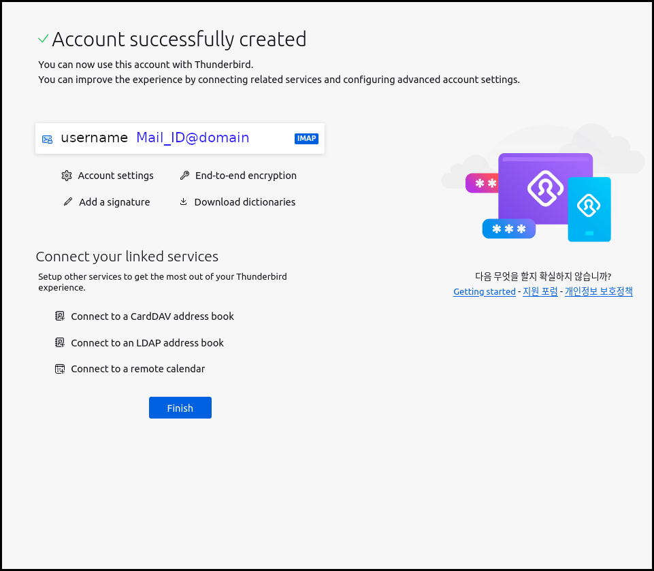Click the CardDAV address book icon
The width and height of the screenshot is (654, 571).
(60, 316)
